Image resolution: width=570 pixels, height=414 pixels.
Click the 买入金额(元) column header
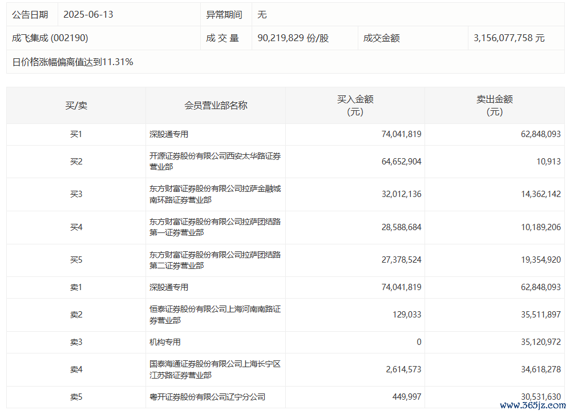point(355,106)
